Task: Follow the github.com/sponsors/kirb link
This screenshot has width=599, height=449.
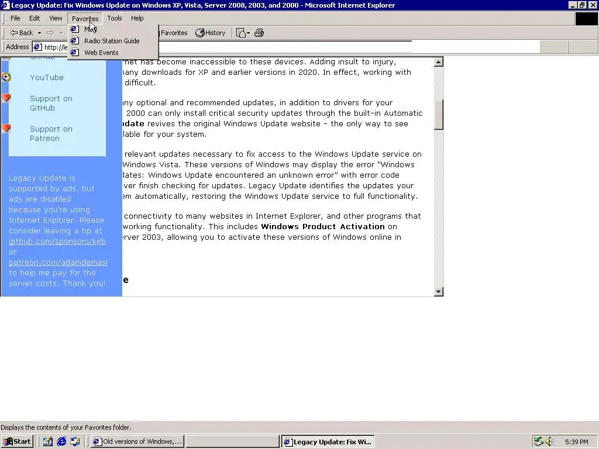Action: pos(57,241)
